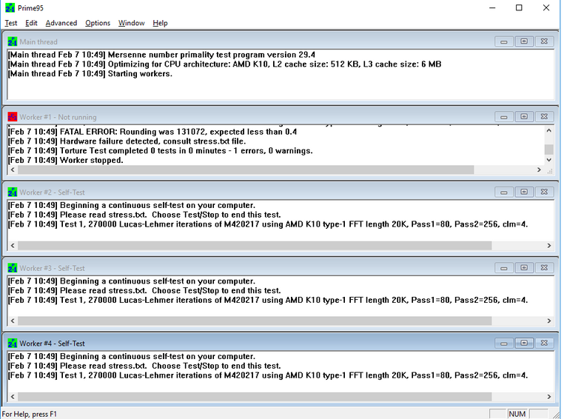The height and width of the screenshot is (419, 564).
Task: Close the Worker #4 child window
Action: point(544,343)
